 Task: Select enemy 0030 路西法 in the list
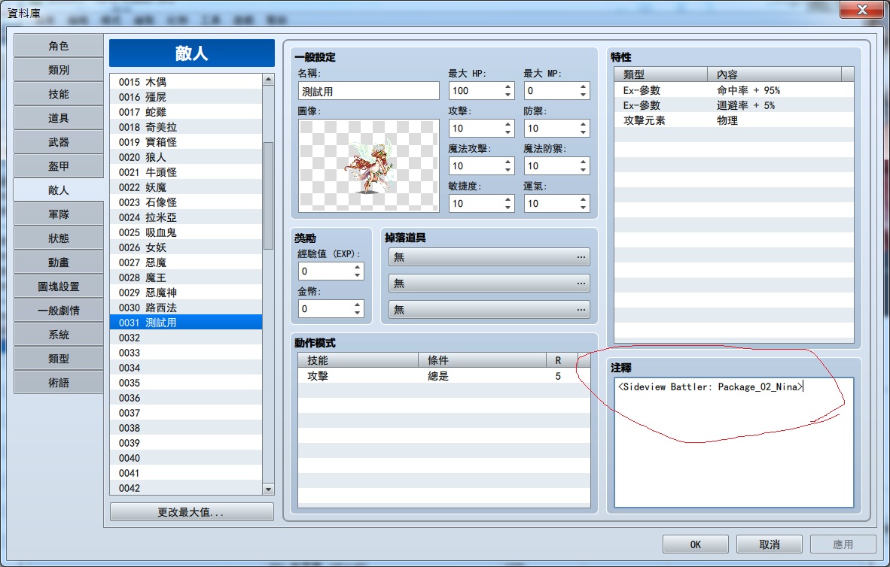[186, 308]
